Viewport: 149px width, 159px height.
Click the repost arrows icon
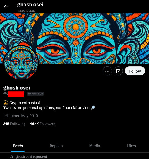(x=11, y=156)
